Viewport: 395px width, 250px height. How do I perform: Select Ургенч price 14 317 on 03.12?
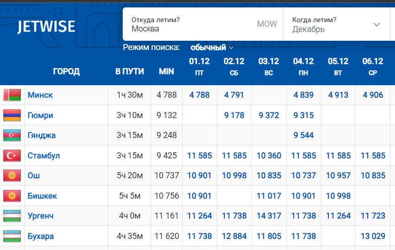(x=269, y=216)
